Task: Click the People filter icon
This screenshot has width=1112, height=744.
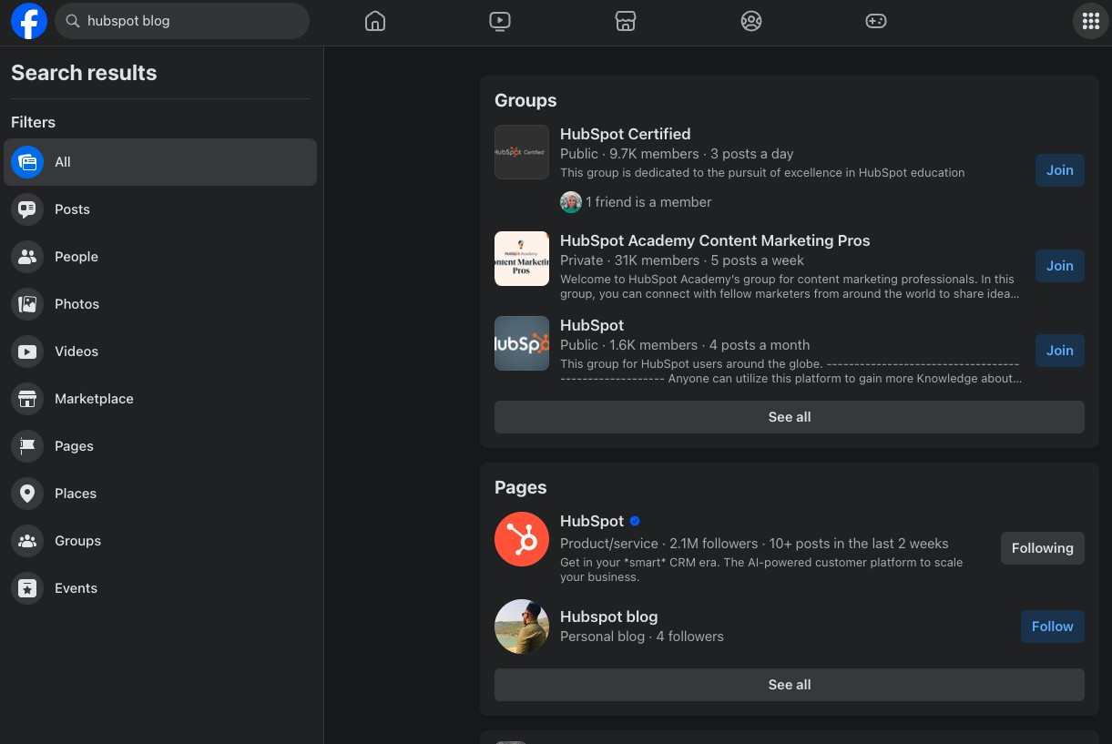Action: coord(27,257)
